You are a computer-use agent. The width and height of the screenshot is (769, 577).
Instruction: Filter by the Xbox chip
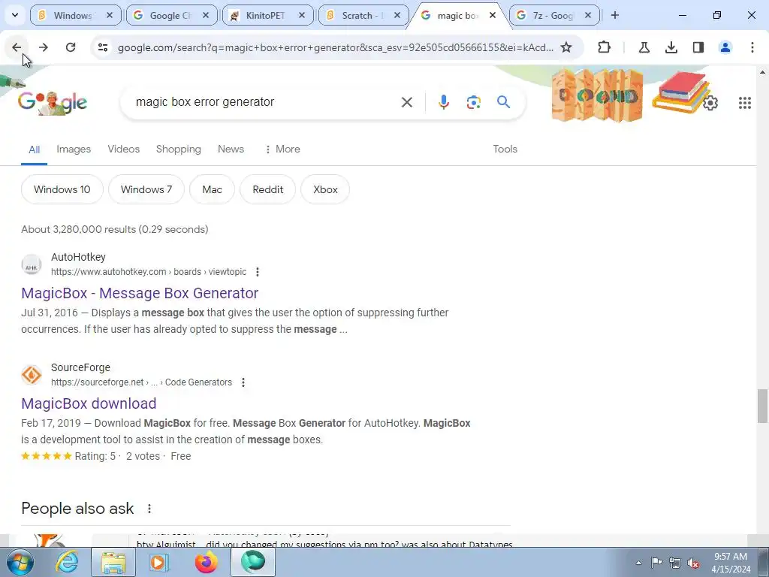click(325, 189)
